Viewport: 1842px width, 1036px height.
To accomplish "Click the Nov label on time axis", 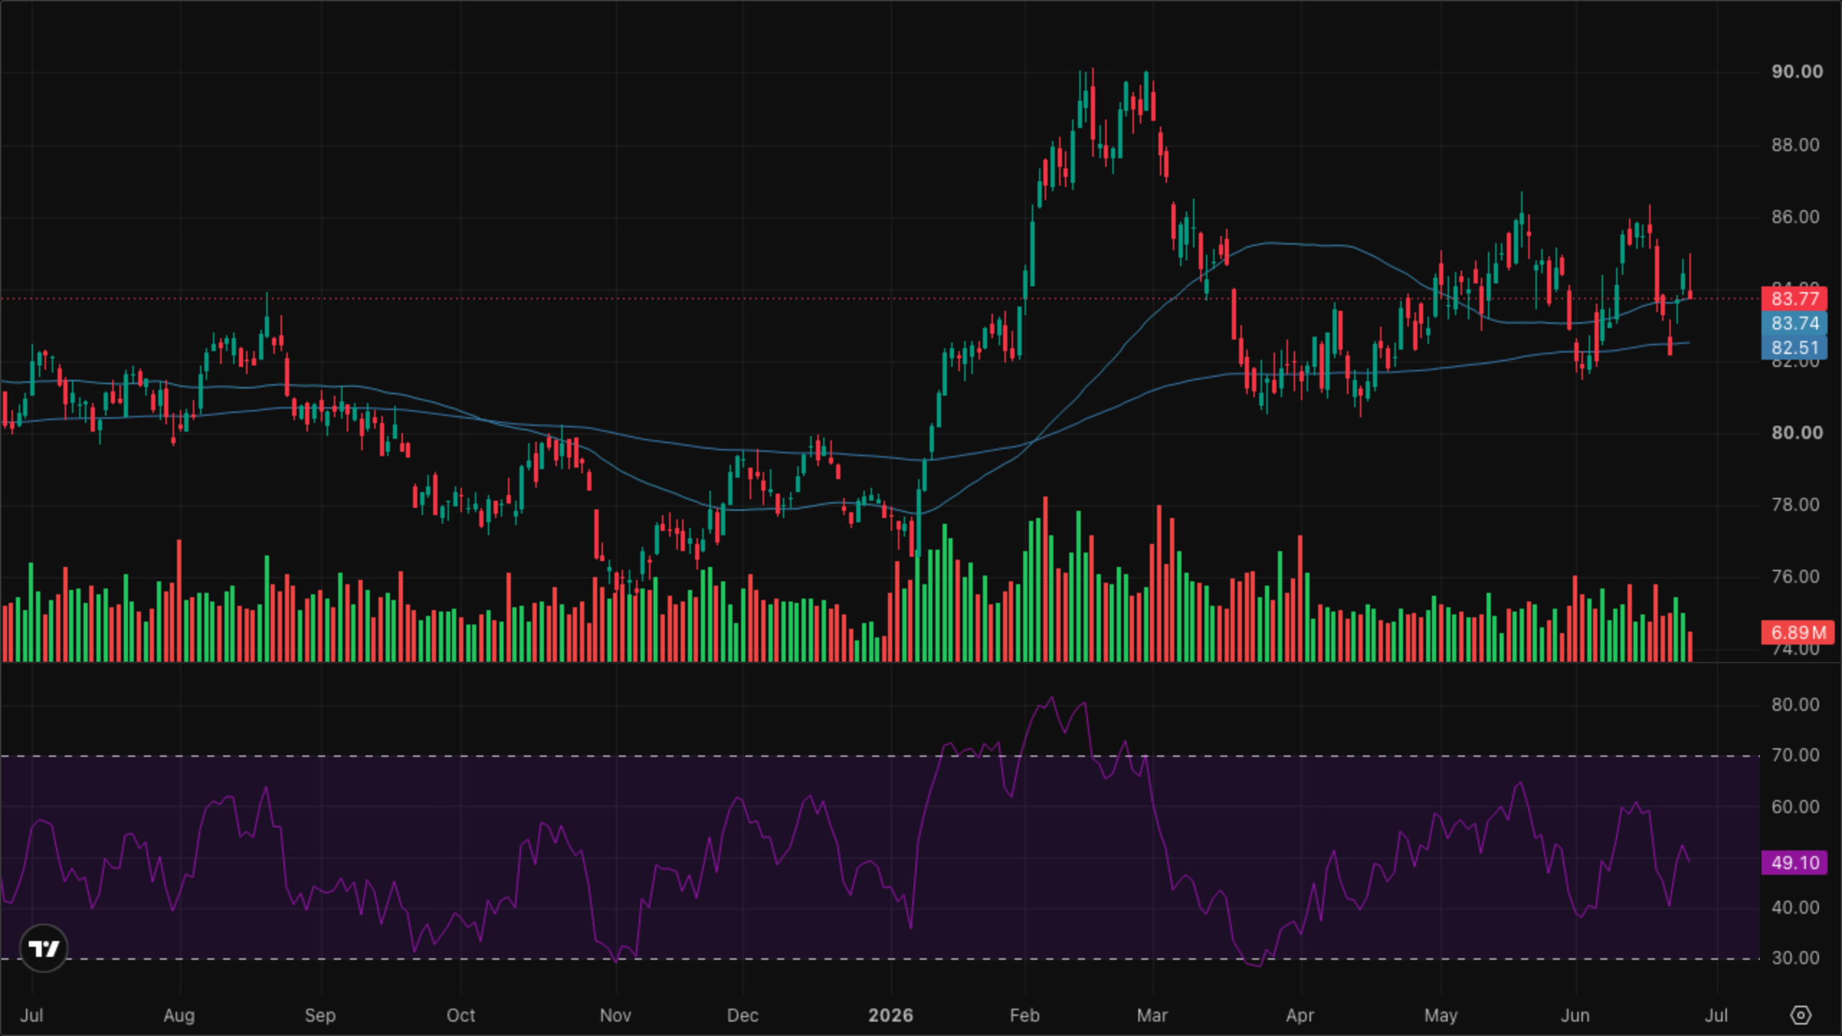I will 615,1015.
